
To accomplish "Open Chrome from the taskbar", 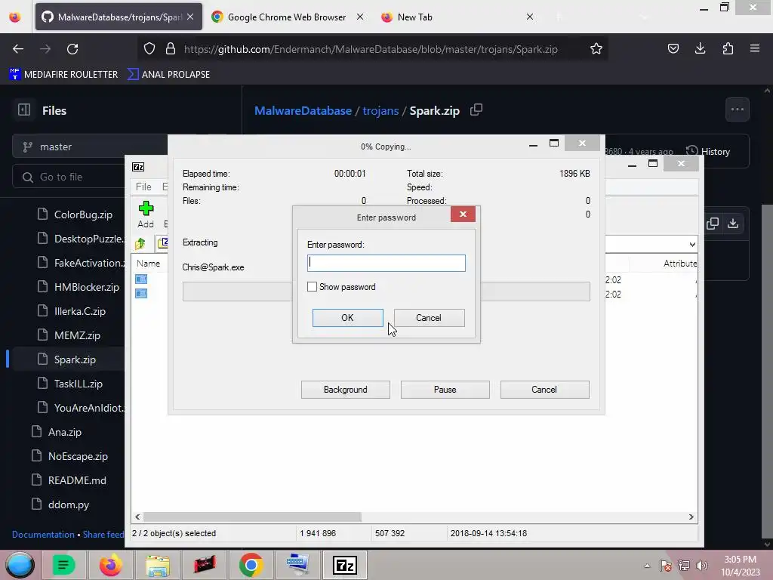I will 251,565.
